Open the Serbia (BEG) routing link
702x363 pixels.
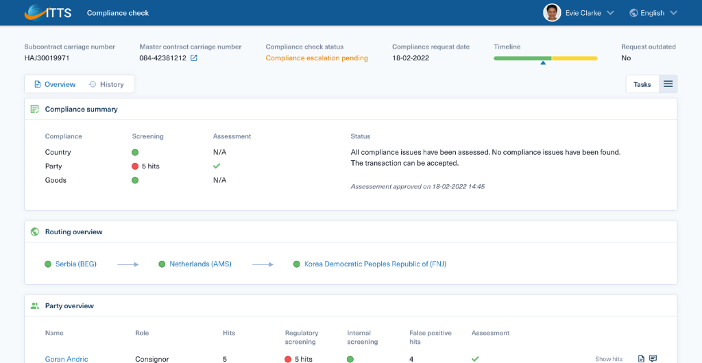coord(75,264)
